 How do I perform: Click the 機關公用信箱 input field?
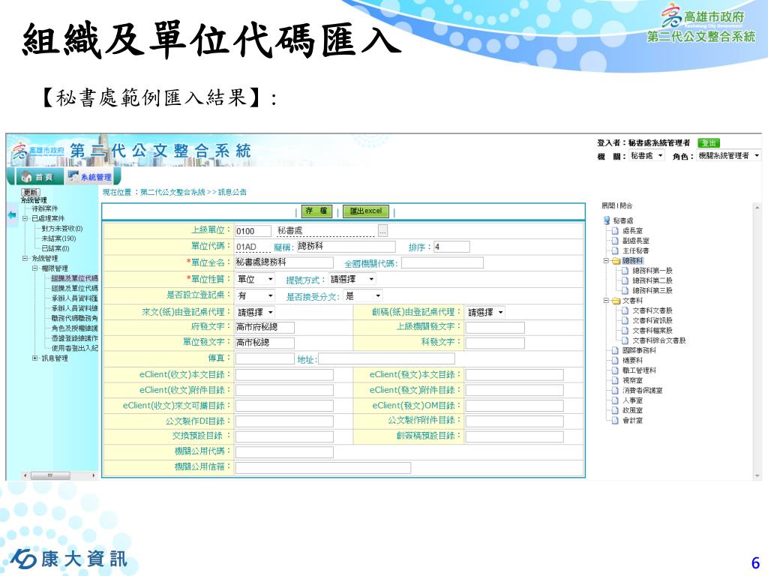[x=323, y=468]
